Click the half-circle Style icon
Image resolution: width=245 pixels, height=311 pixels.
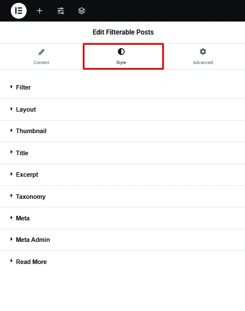tap(121, 52)
